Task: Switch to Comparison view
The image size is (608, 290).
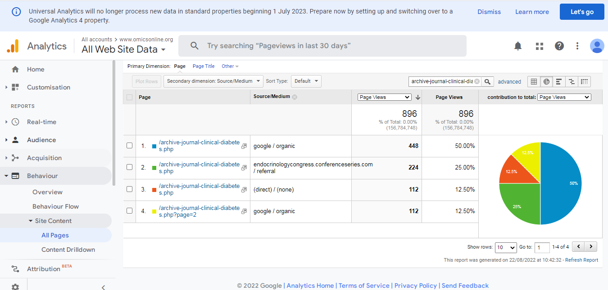Action: point(572,81)
